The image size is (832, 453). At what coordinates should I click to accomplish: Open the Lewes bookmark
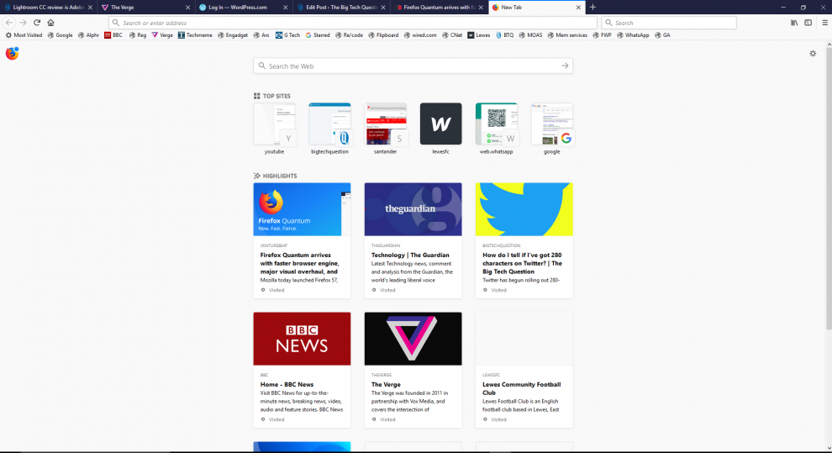[479, 35]
